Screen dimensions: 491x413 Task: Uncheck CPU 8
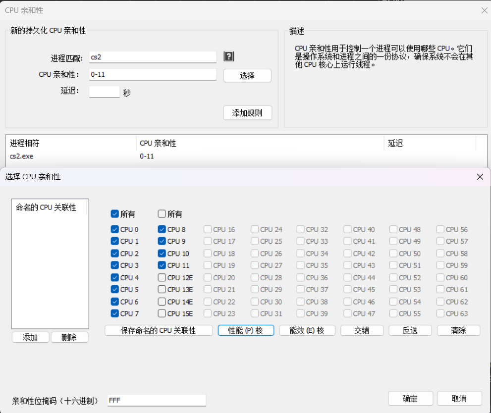pos(162,229)
